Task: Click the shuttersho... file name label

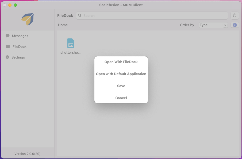Action: click(x=70, y=53)
